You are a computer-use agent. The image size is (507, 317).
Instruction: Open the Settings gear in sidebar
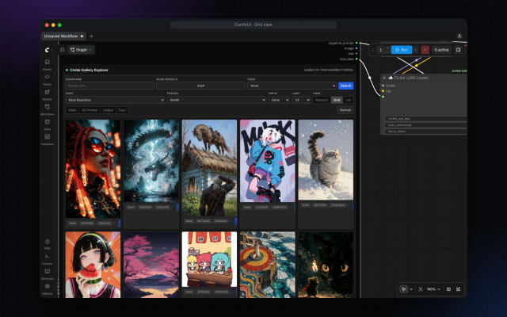pos(48,288)
